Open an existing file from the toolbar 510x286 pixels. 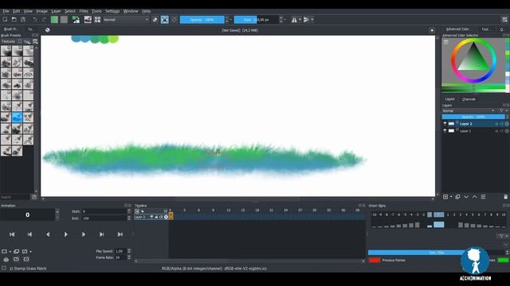point(14,20)
